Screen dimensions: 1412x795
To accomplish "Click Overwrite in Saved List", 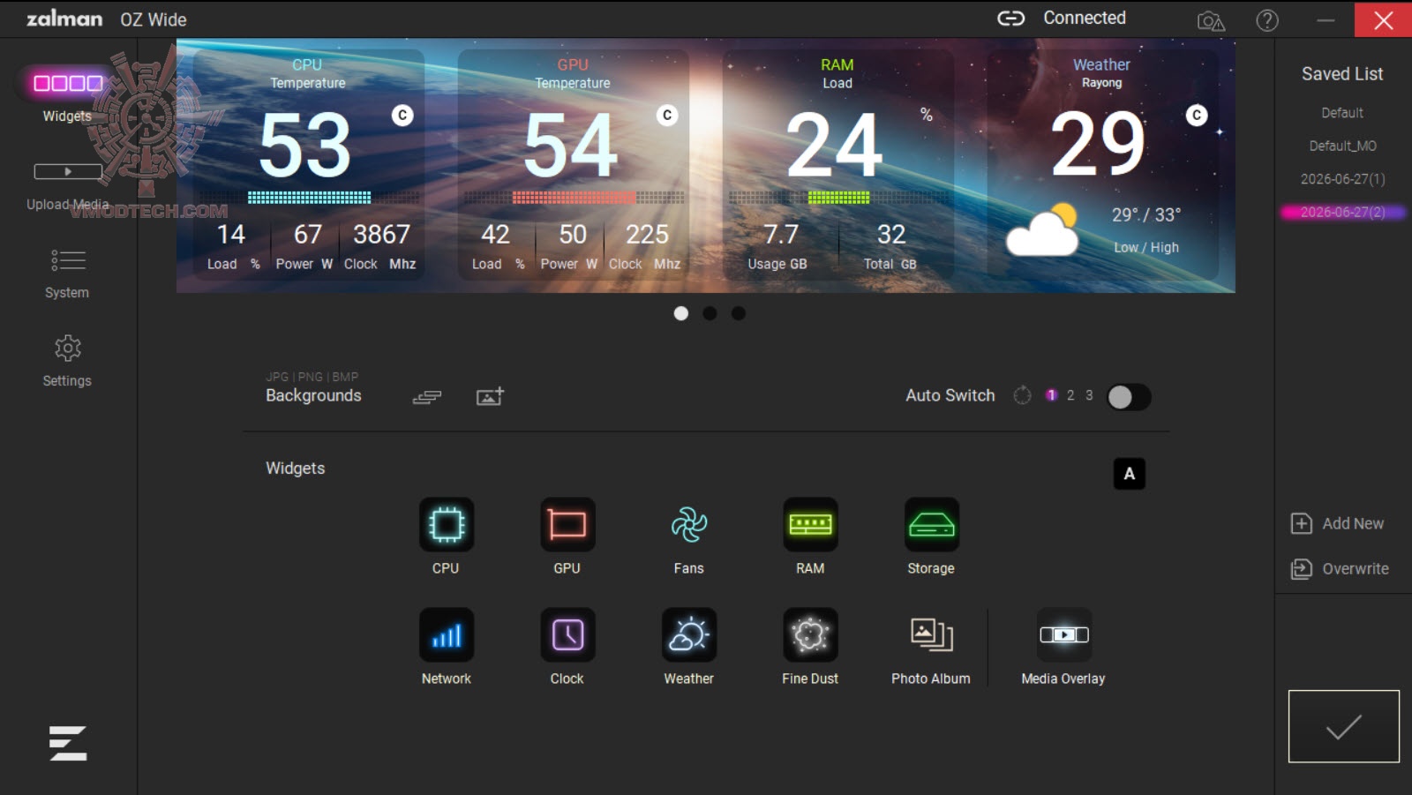I will pyautogui.click(x=1340, y=569).
